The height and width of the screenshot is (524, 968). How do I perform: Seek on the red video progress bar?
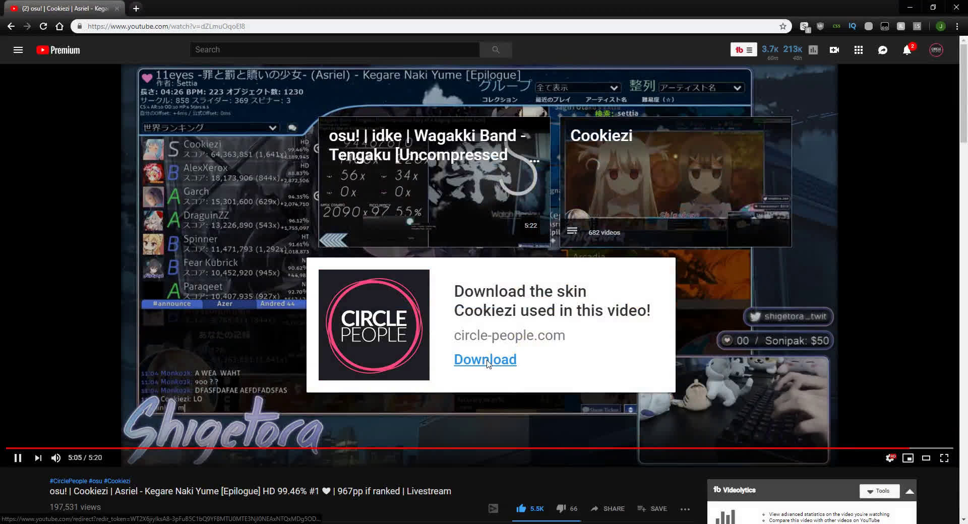coord(479,448)
